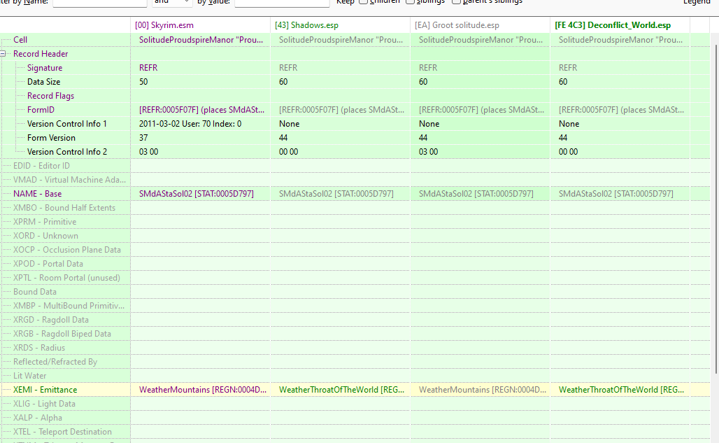Click Version Control Info 2 '03 00' in Skyrim.esm

click(x=148, y=152)
